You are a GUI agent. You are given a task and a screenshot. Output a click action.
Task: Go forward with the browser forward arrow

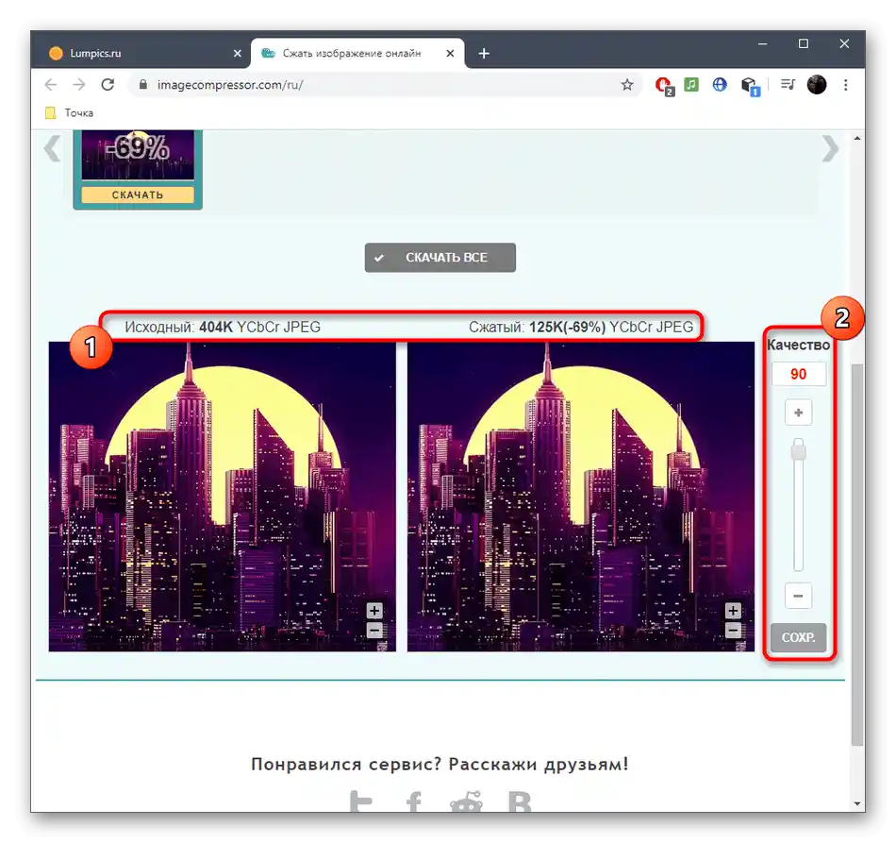(79, 85)
